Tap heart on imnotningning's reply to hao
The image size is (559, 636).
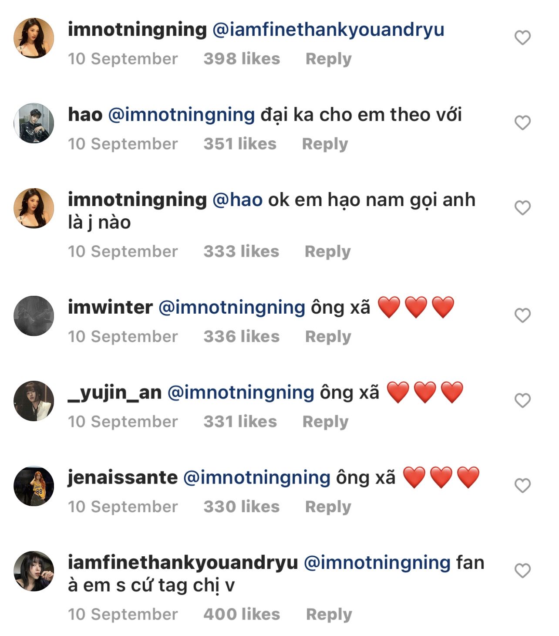tap(522, 208)
